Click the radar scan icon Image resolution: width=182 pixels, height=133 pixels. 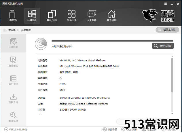click(41, 44)
